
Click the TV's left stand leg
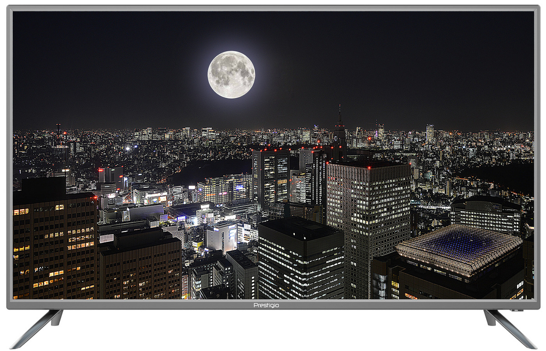[38, 327]
